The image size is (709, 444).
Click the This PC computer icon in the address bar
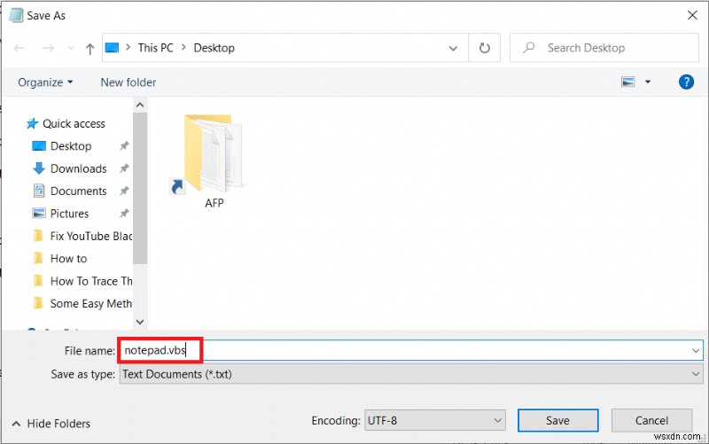(112, 48)
